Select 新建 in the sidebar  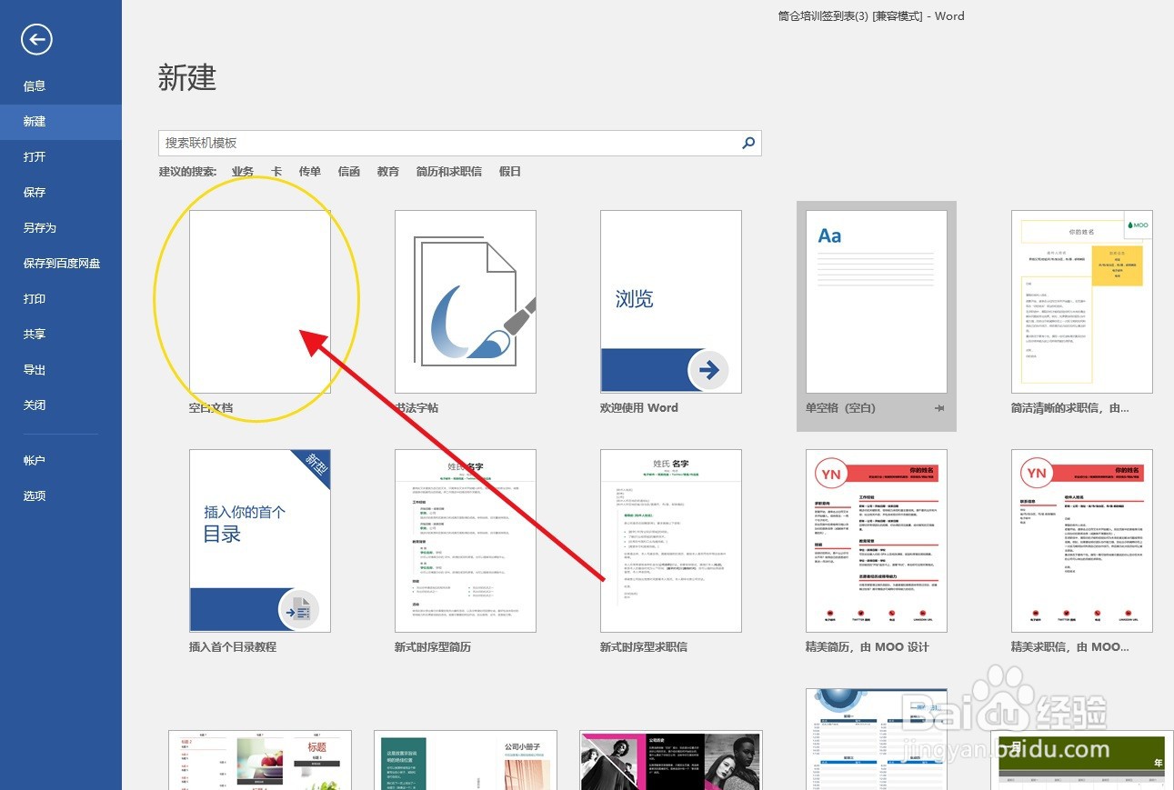pyautogui.click(x=61, y=122)
